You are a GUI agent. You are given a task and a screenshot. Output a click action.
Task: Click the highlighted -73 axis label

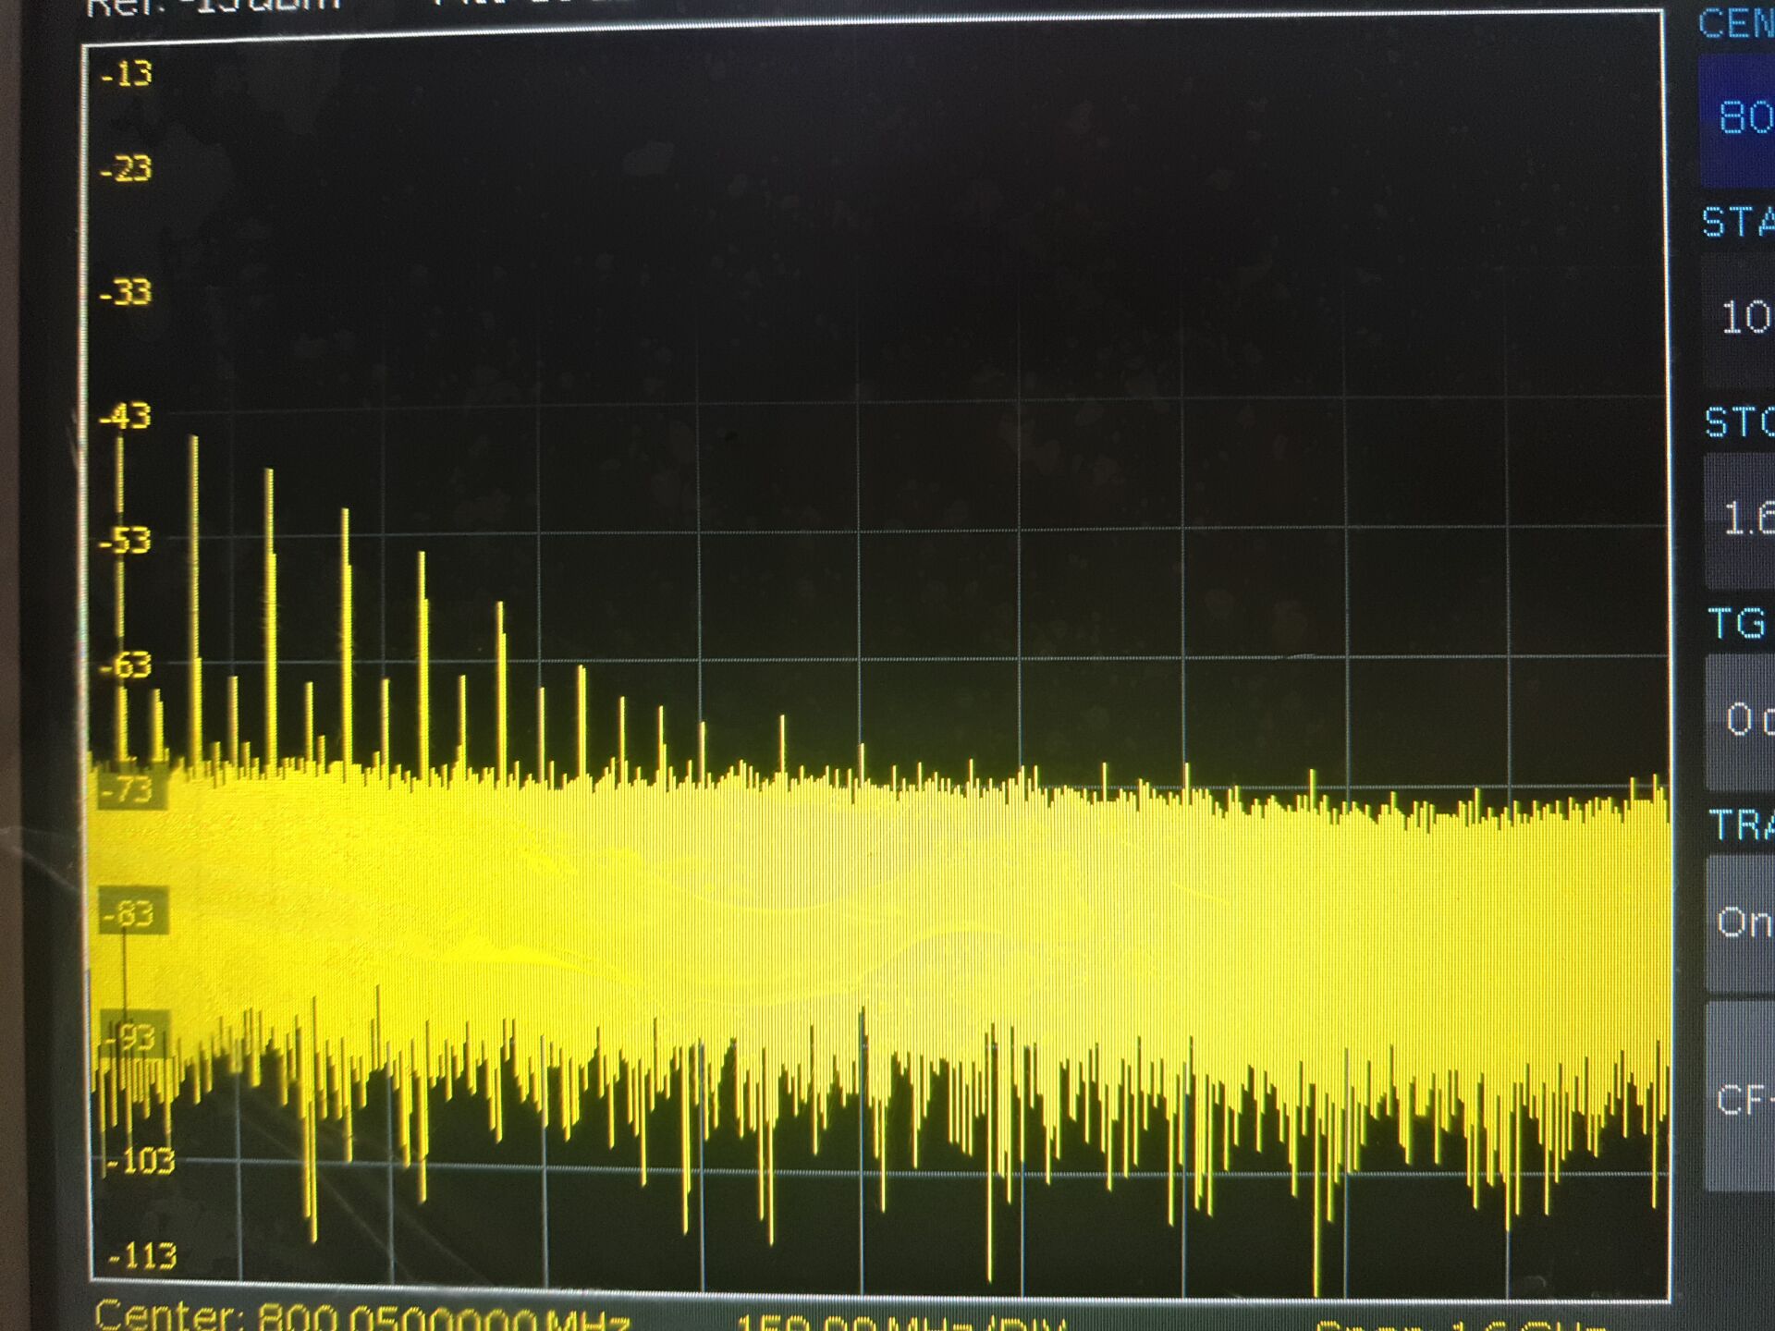pos(128,791)
